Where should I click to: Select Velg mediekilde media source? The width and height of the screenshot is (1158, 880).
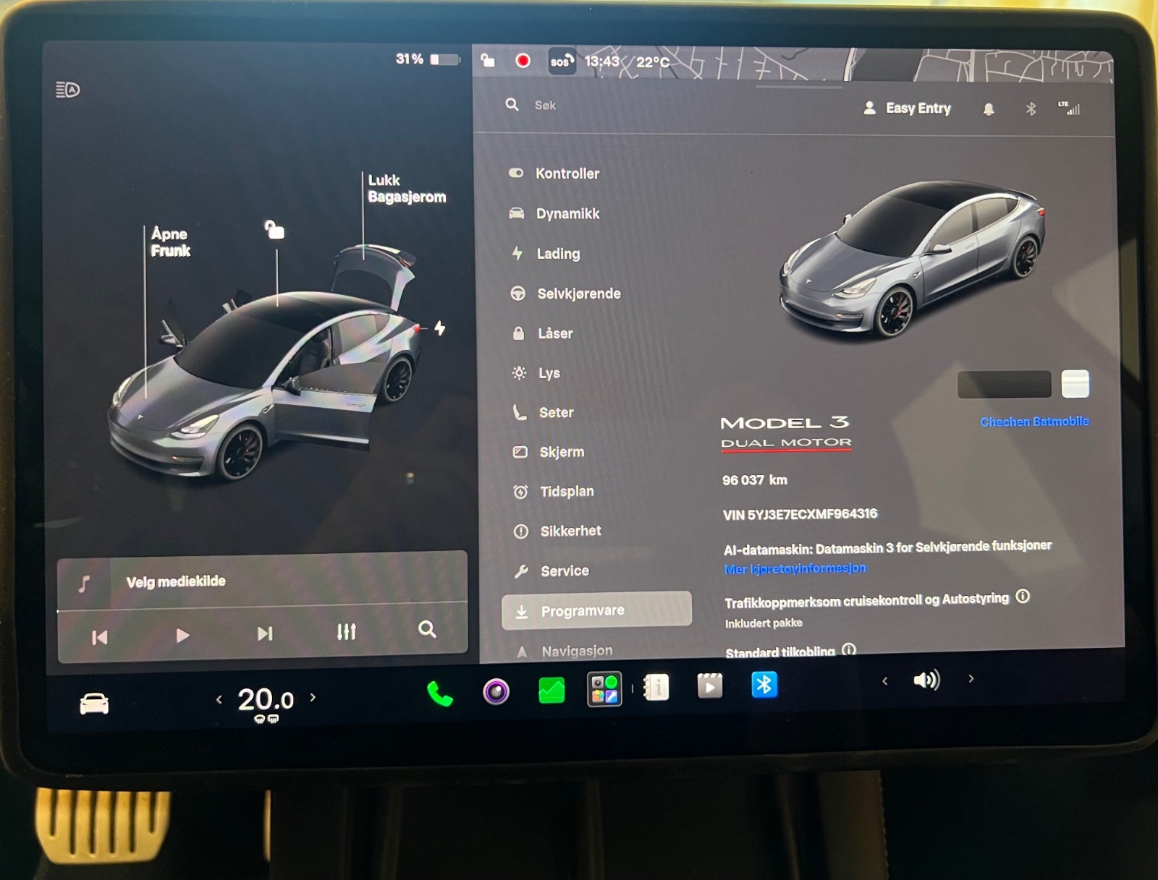[x=176, y=581]
